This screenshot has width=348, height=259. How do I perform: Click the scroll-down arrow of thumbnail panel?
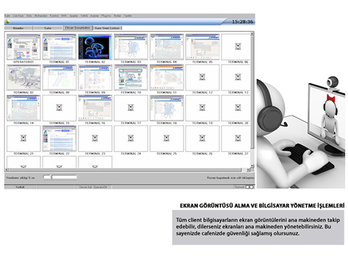coord(252,166)
